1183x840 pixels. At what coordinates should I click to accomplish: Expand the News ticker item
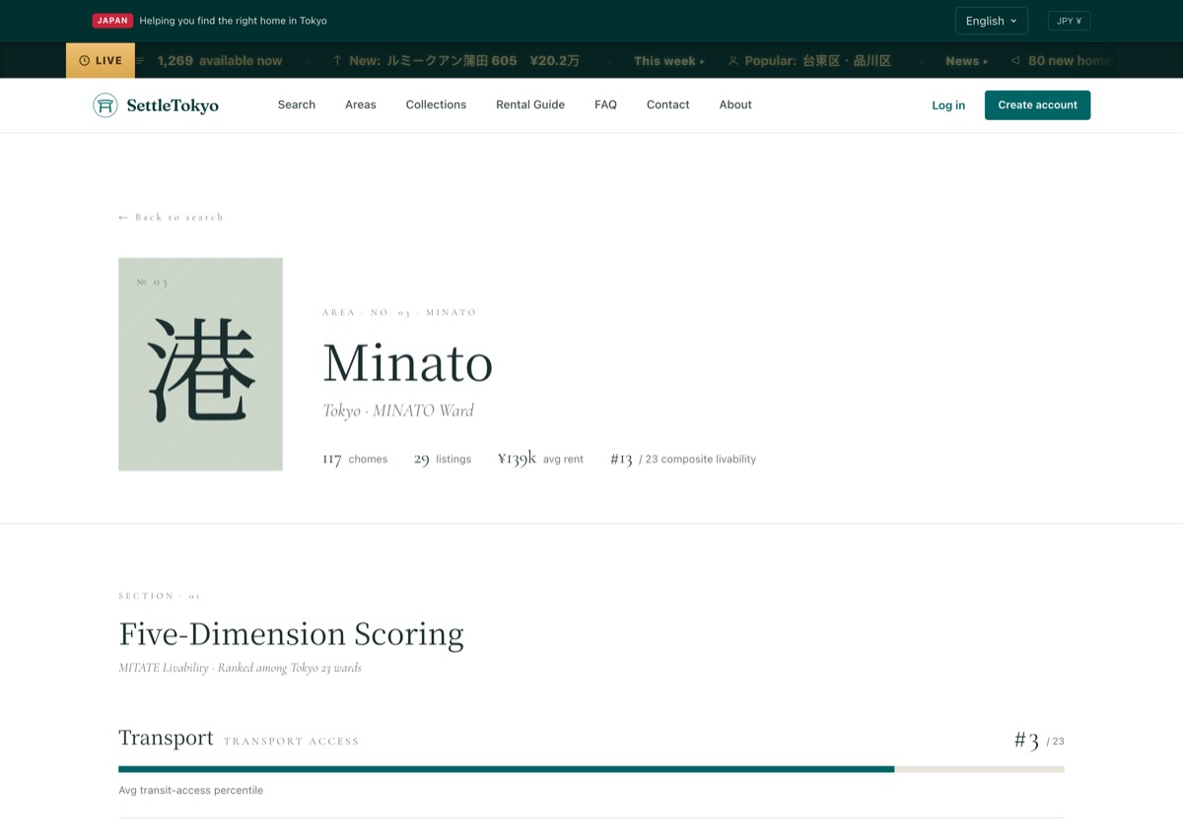pos(966,61)
